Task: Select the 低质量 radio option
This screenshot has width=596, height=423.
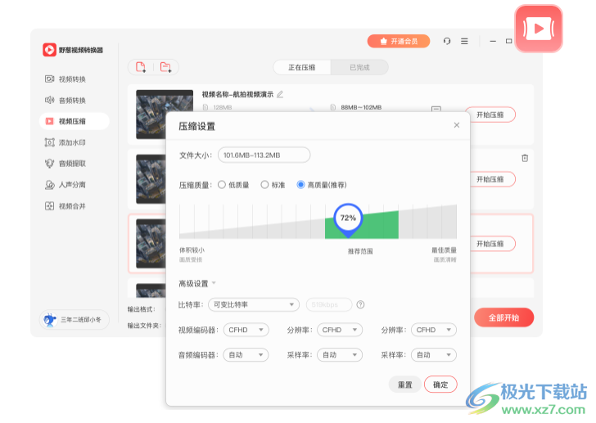Action: click(x=222, y=185)
